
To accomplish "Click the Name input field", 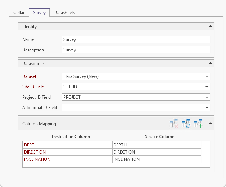I will coord(136,39).
